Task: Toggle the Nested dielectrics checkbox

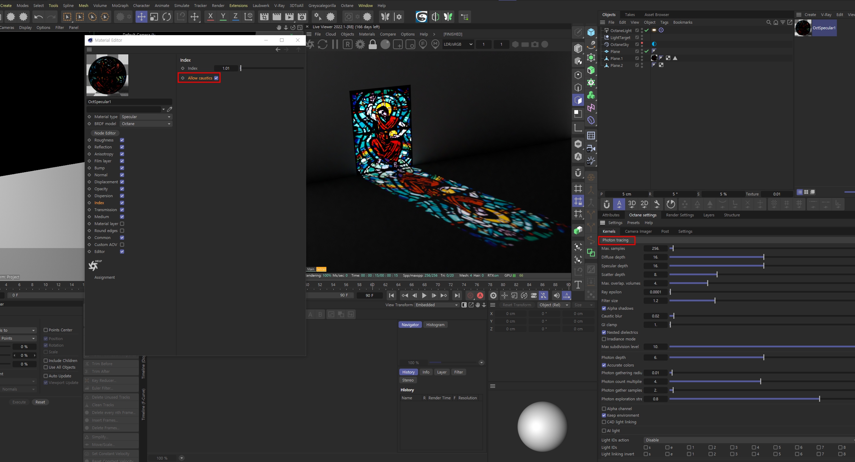Action: pyautogui.click(x=604, y=332)
